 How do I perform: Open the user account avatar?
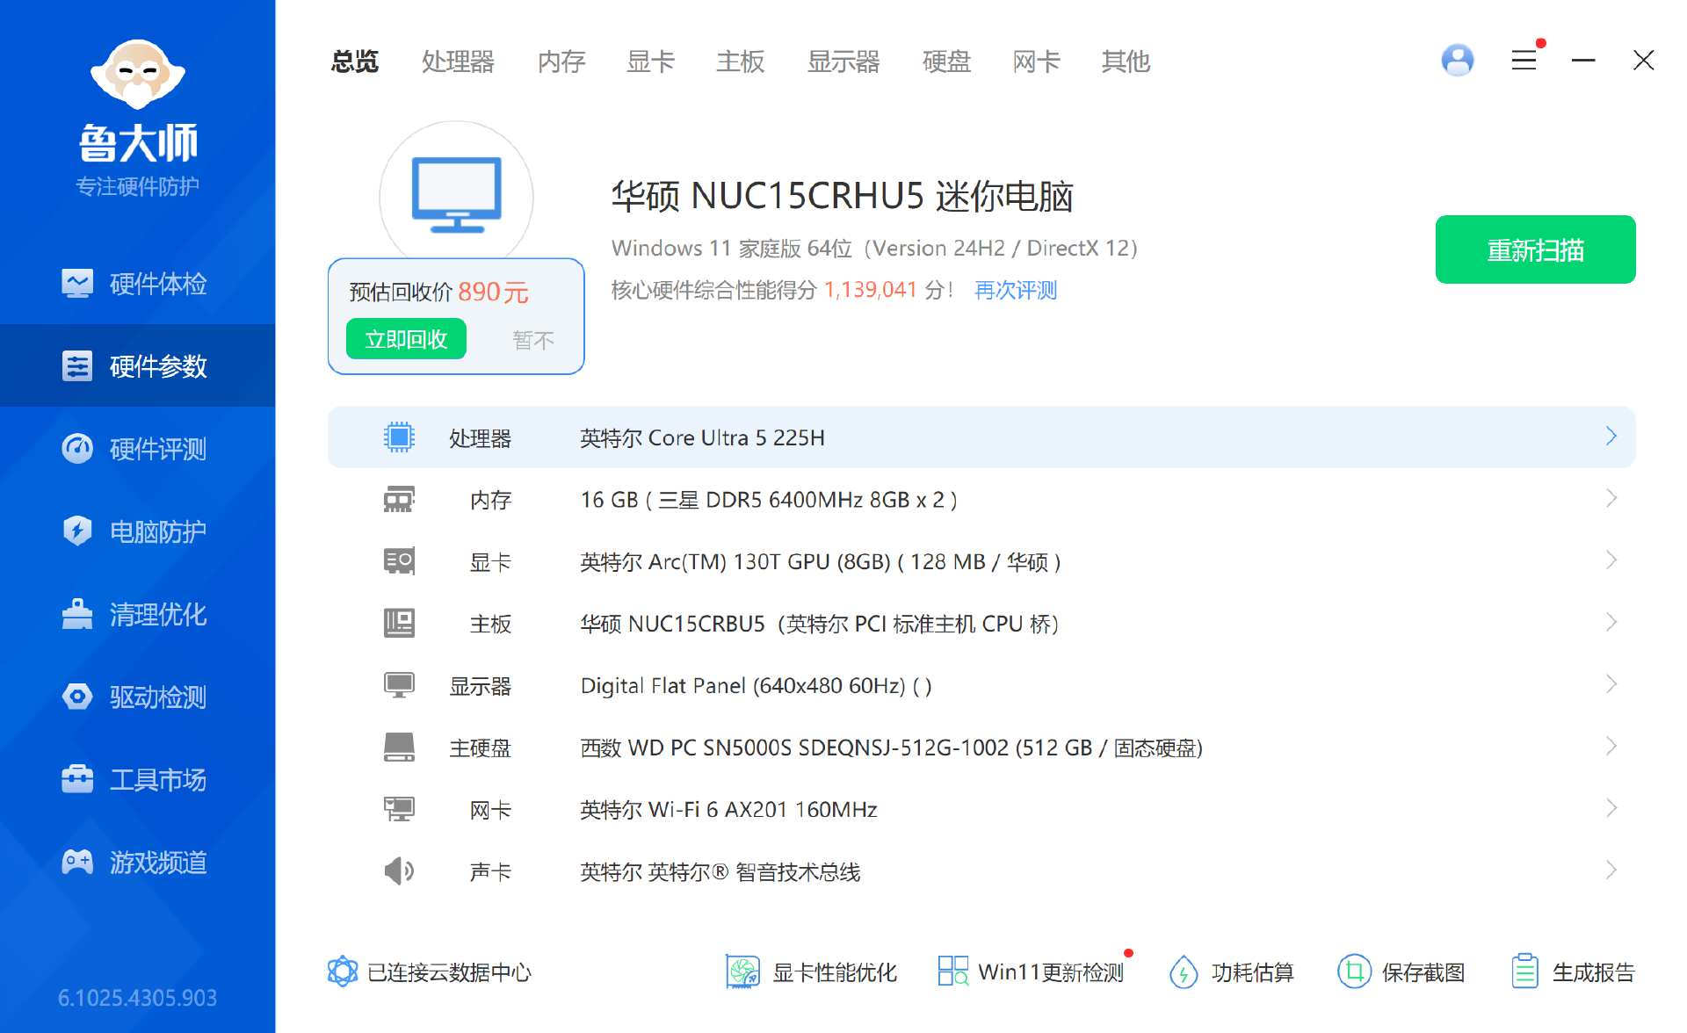click(x=1458, y=61)
